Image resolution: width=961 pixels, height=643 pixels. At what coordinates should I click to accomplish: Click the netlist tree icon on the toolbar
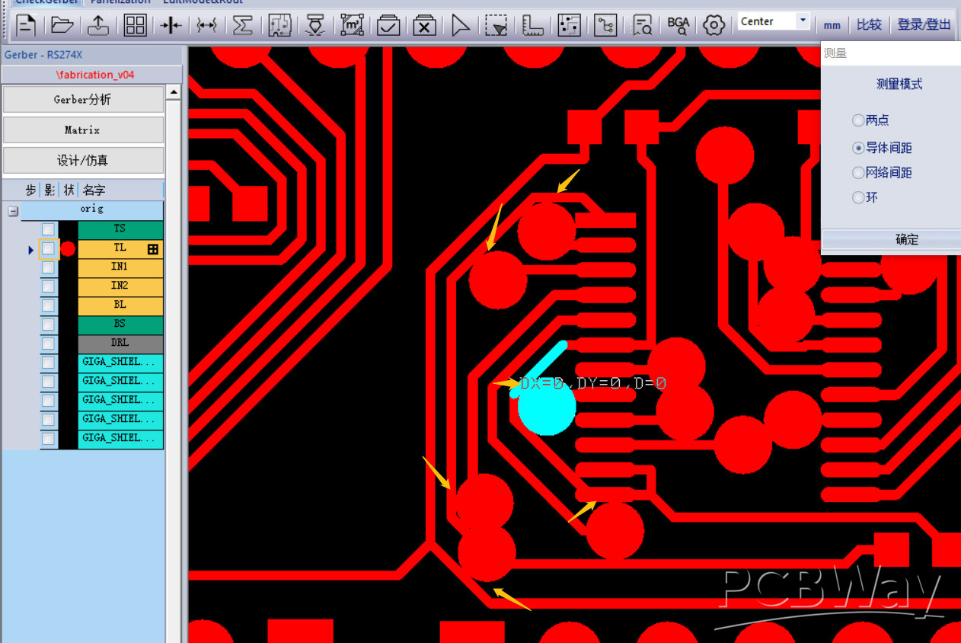coord(605,25)
